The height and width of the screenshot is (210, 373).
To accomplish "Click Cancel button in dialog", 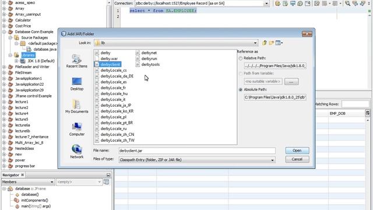I will point(297,159).
